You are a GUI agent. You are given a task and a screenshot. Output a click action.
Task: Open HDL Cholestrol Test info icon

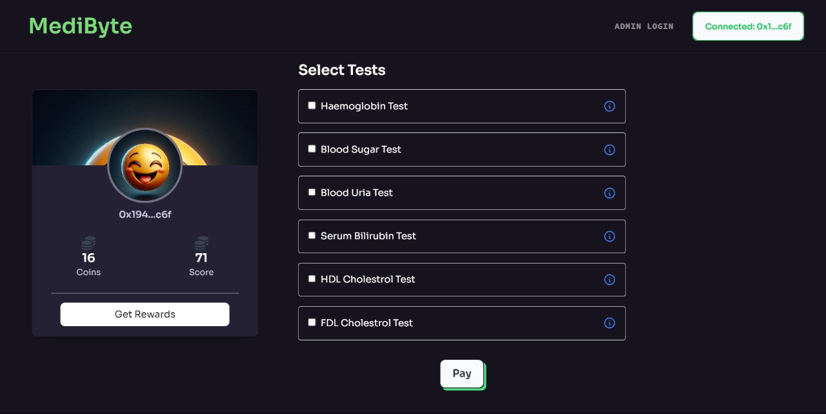[x=609, y=280]
